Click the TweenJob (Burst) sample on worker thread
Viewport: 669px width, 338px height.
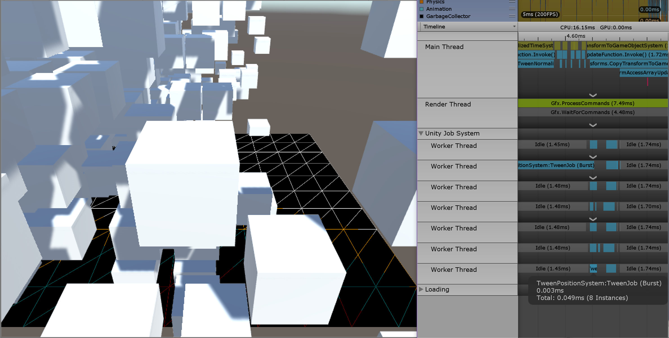(556, 165)
